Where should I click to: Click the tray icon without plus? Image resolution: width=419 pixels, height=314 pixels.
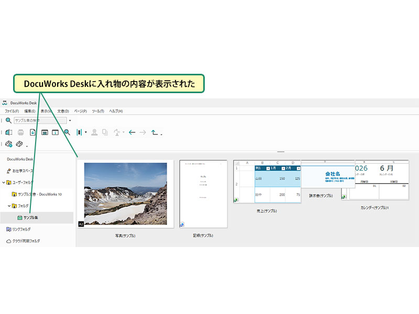click(19, 144)
